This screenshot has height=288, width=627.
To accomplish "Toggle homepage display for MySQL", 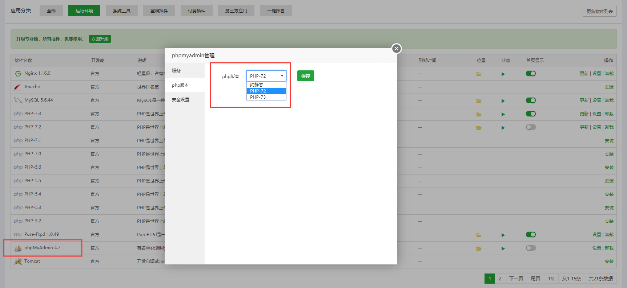I will [531, 100].
